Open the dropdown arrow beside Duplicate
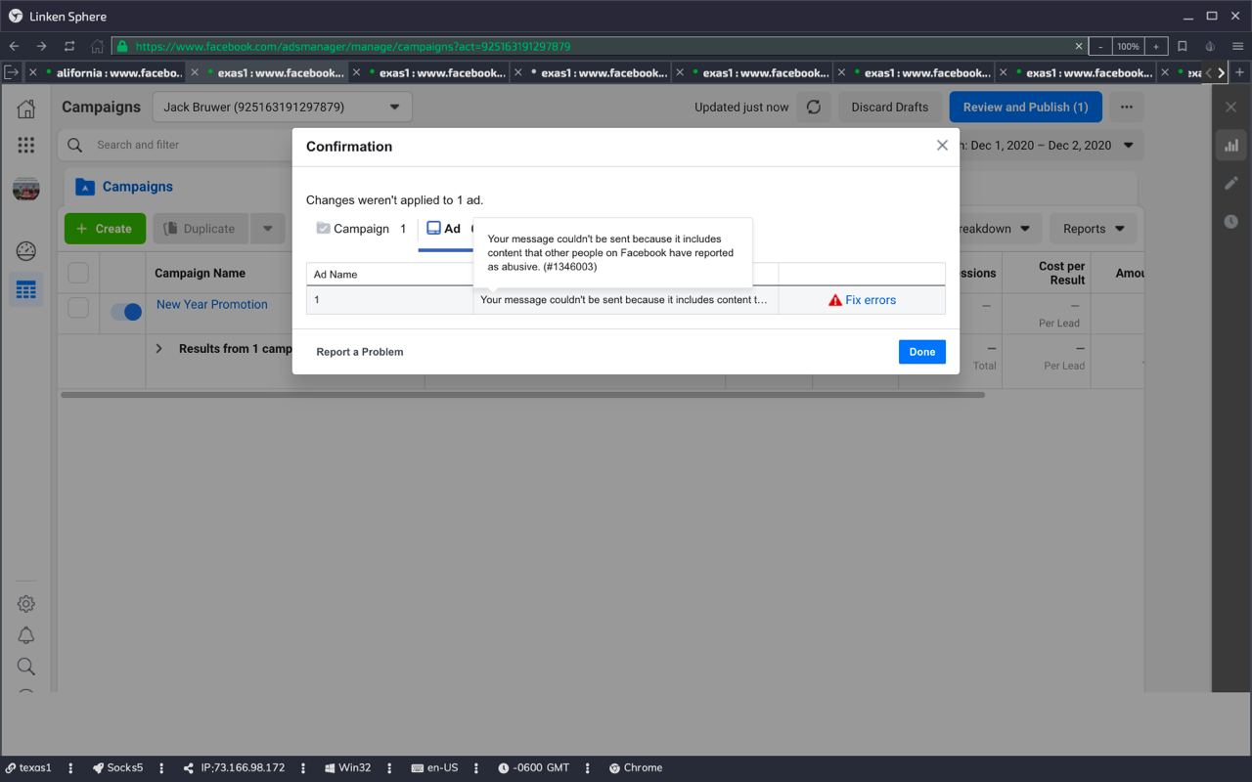1252x782 pixels. pos(267,229)
